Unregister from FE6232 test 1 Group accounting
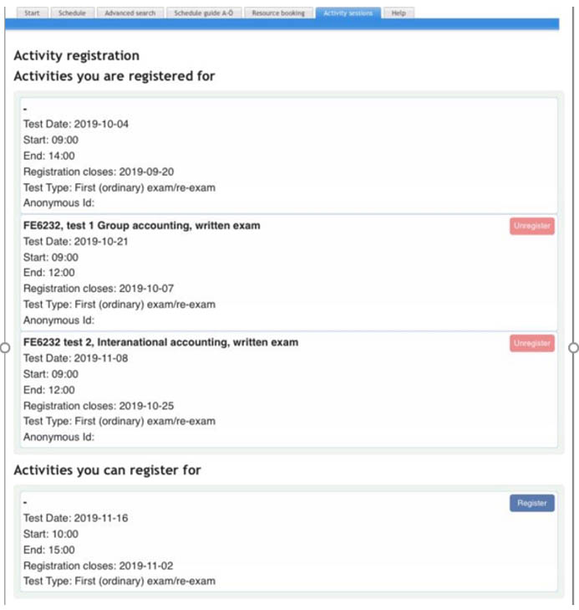The image size is (579, 610). tap(532, 226)
